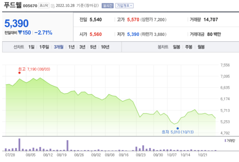Click the red 최고 7,190 high marker
The image size is (239, 162).
click(x=19, y=73)
